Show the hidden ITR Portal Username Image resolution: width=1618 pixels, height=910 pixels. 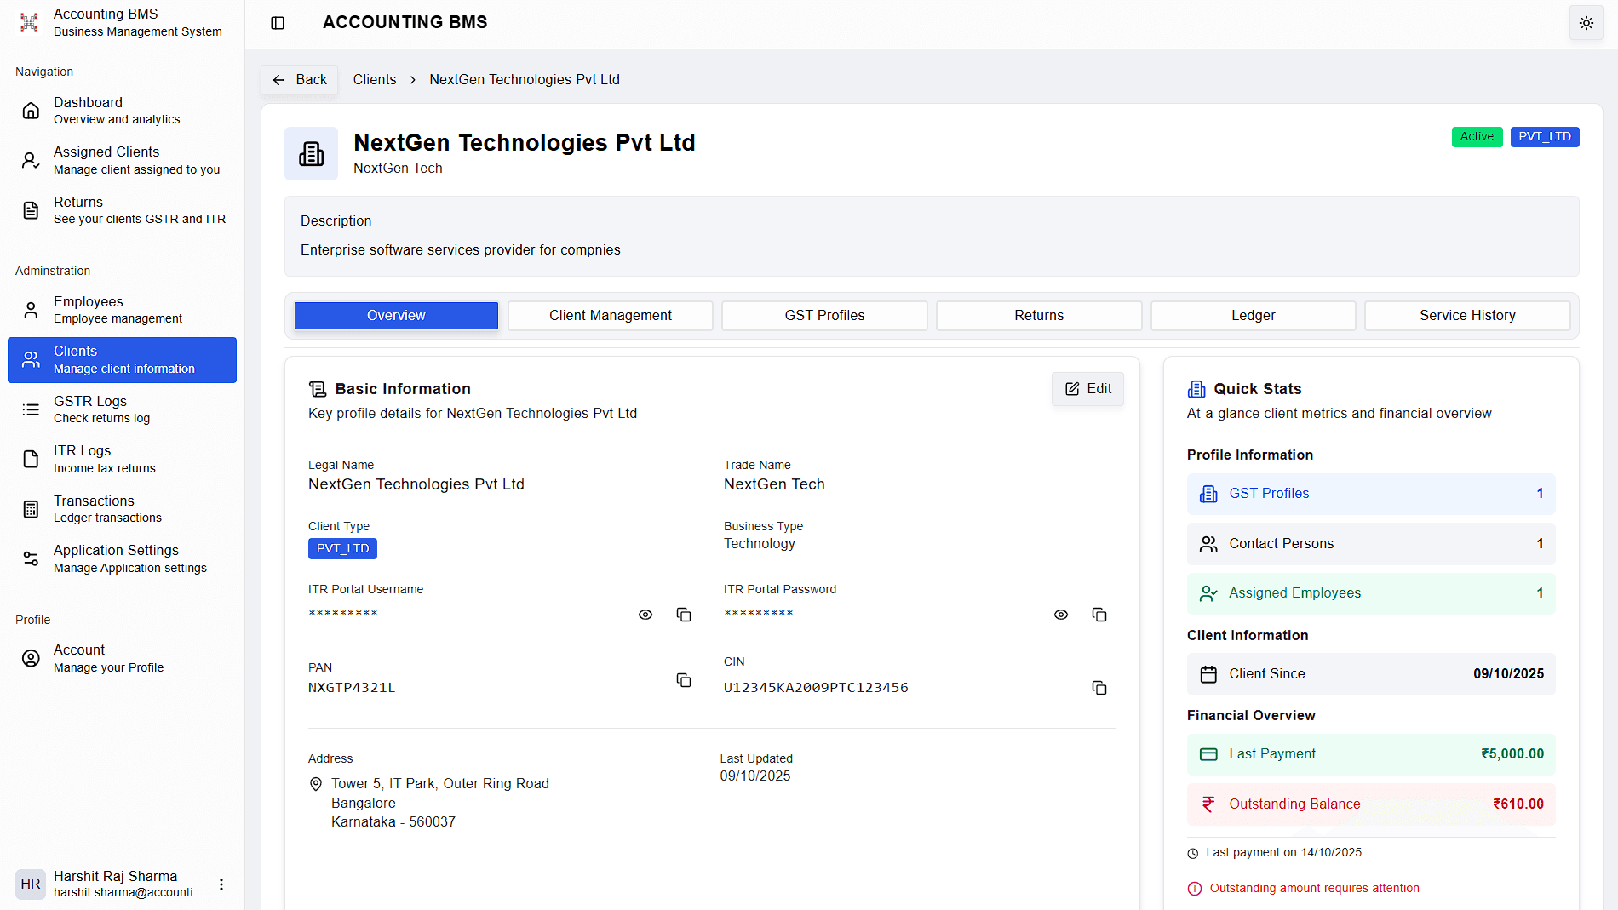click(x=645, y=614)
